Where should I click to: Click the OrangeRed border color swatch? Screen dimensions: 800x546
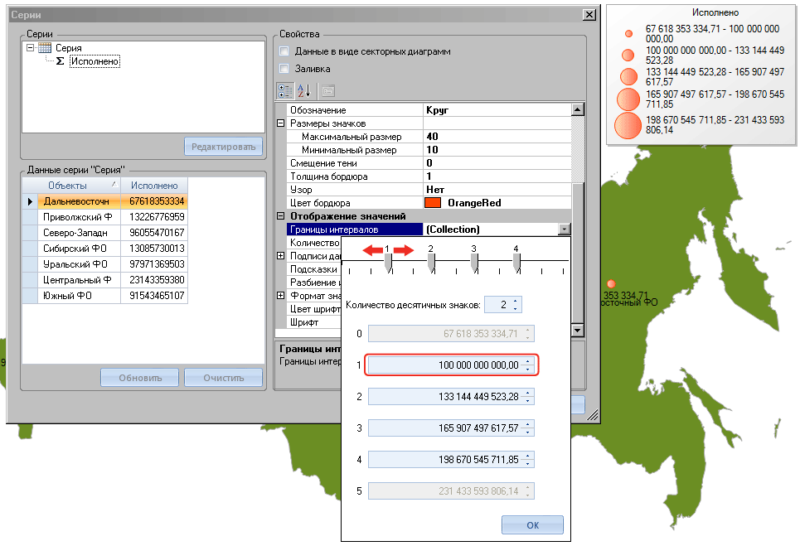point(433,203)
